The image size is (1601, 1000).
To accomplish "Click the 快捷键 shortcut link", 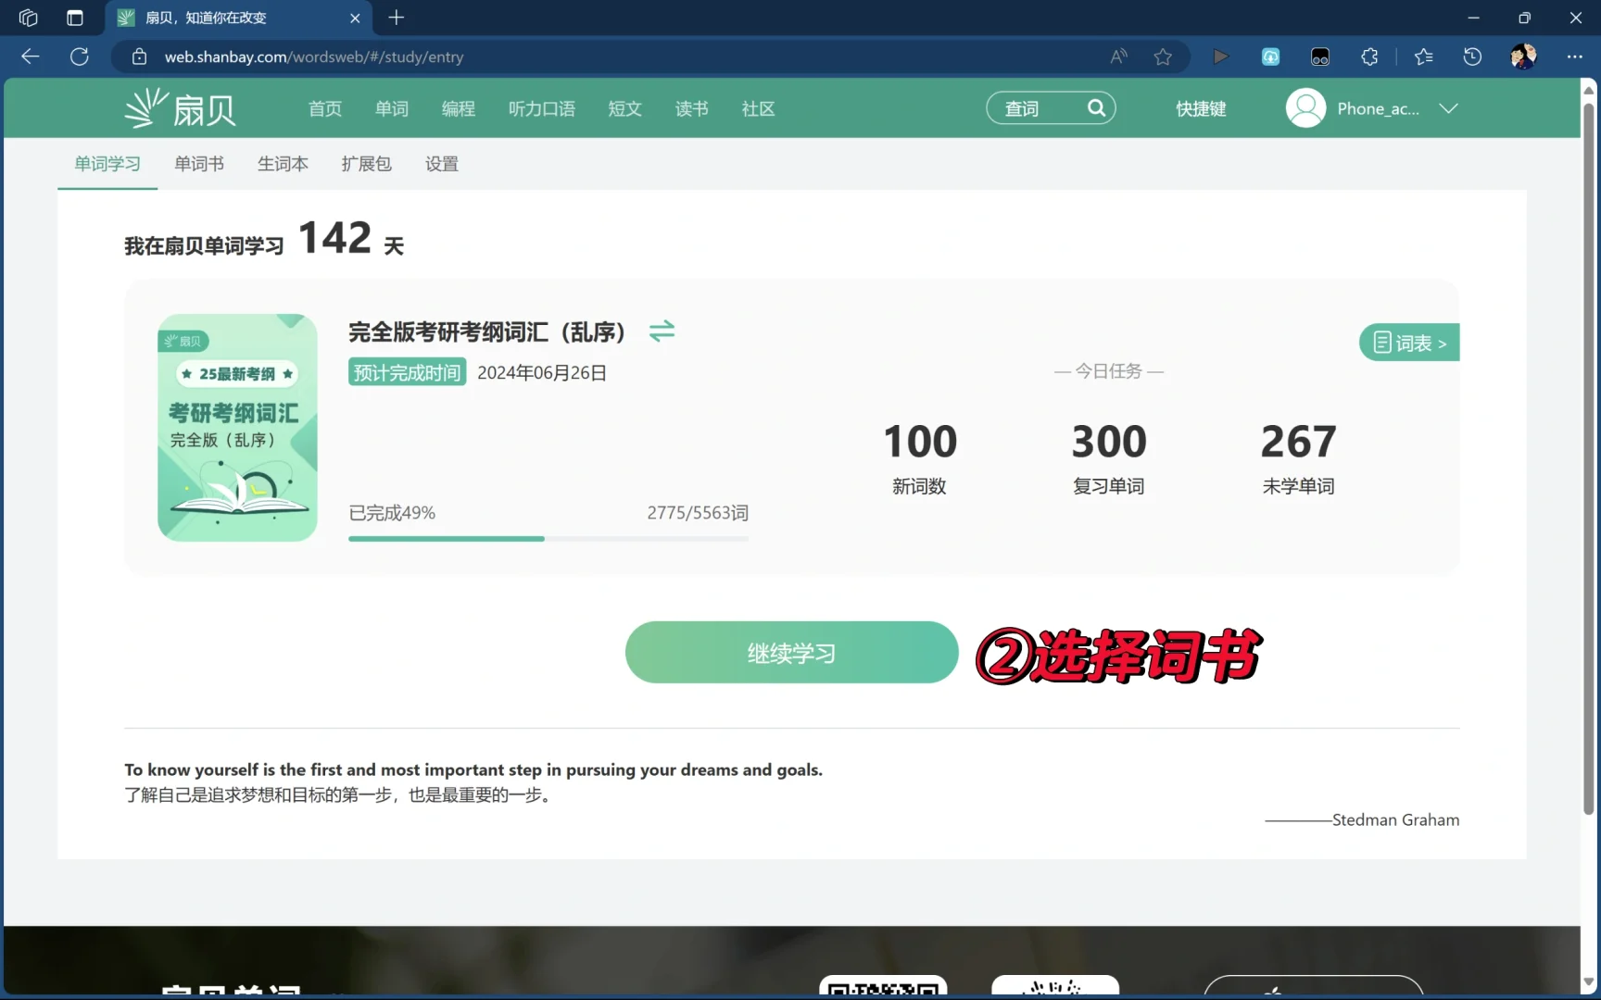I will [x=1200, y=108].
